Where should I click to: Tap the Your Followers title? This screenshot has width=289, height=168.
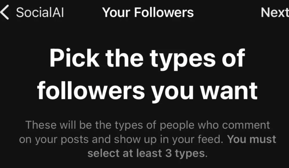tap(148, 12)
